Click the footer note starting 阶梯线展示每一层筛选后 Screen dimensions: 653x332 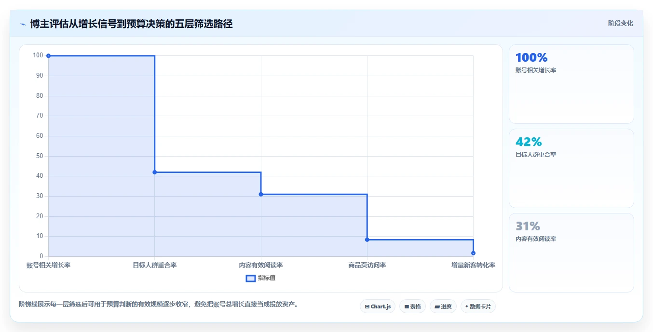158,304
